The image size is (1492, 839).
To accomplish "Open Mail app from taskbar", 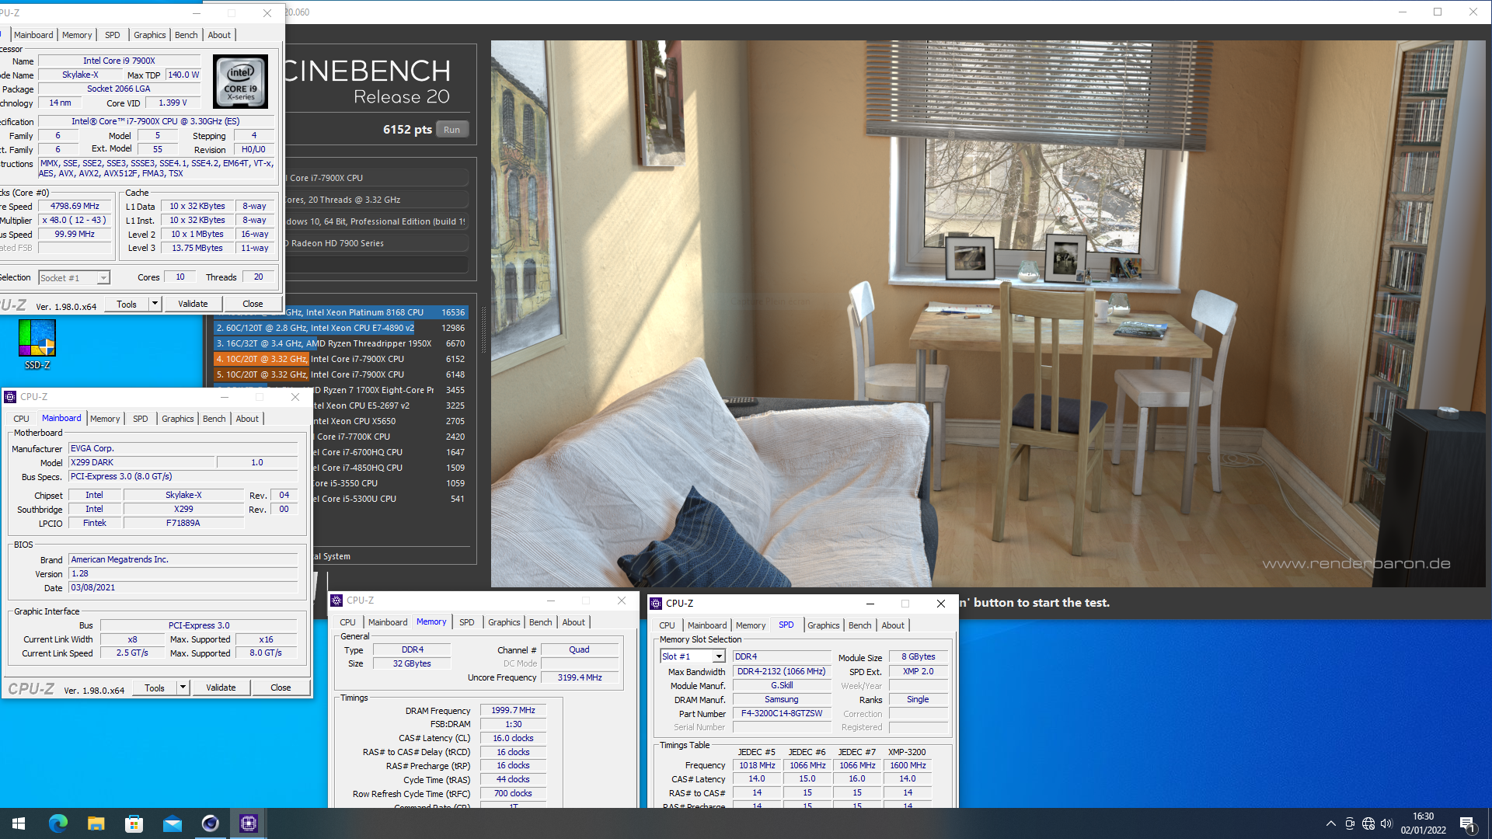I will 172,823.
